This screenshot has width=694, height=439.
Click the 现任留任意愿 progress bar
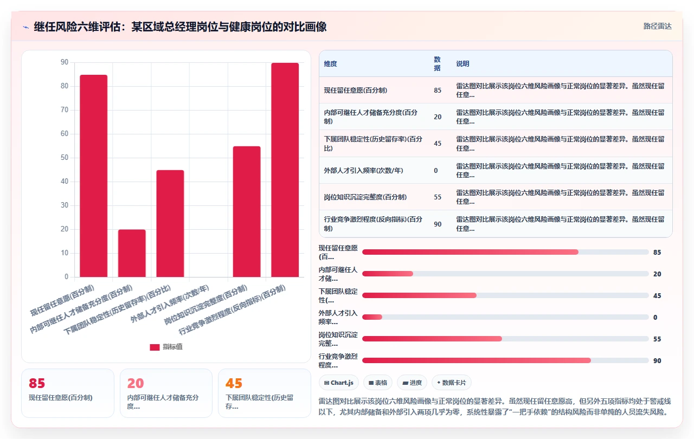point(505,252)
